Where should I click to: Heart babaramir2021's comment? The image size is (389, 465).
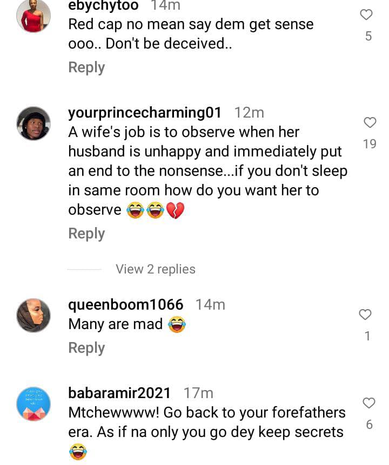[x=368, y=402]
